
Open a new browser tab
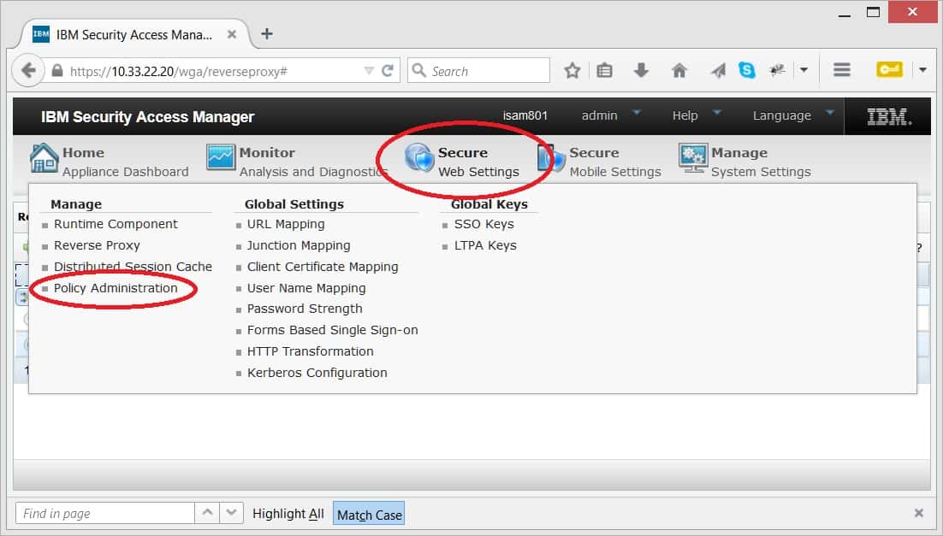coord(267,34)
